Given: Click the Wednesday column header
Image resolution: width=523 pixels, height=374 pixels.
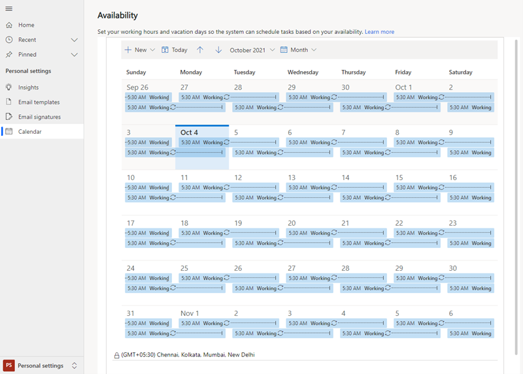Looking at the screenshot, I should pyautogui.click(x=303, y=72).
